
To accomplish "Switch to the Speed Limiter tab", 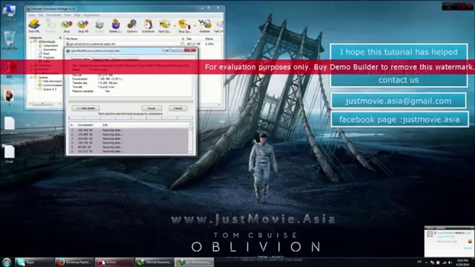I will [x=101, y=59].
